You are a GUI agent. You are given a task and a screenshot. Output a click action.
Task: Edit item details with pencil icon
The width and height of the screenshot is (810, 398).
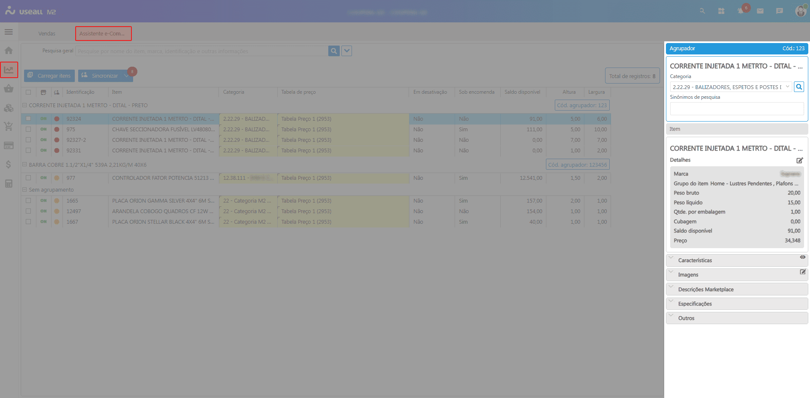coord(799,160)
